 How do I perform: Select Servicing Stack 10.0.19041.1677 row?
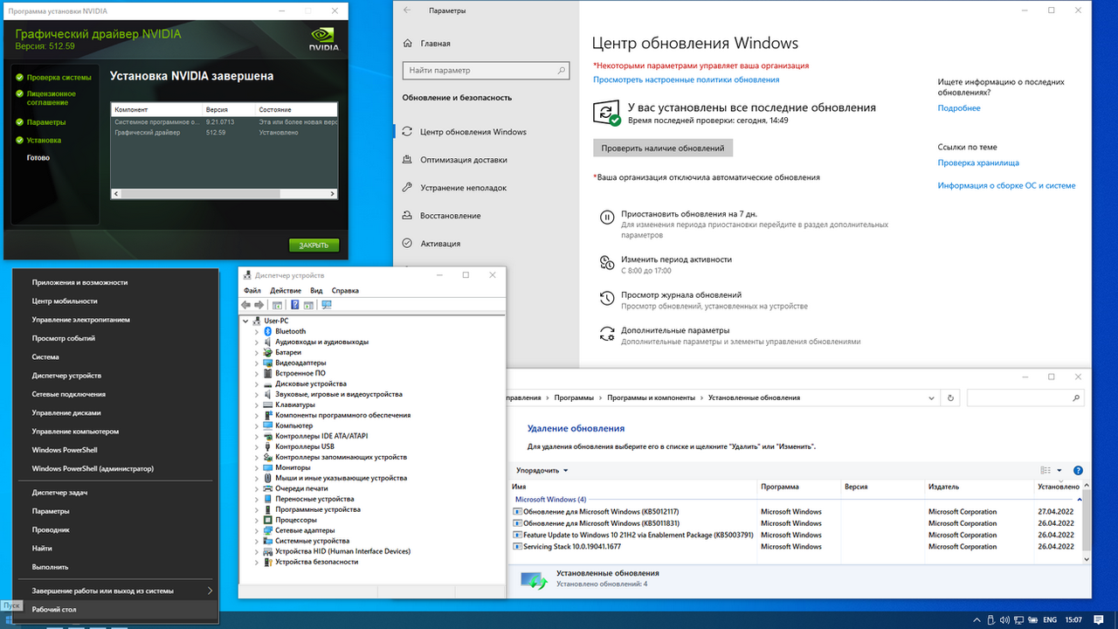click(x=796, y=546)
